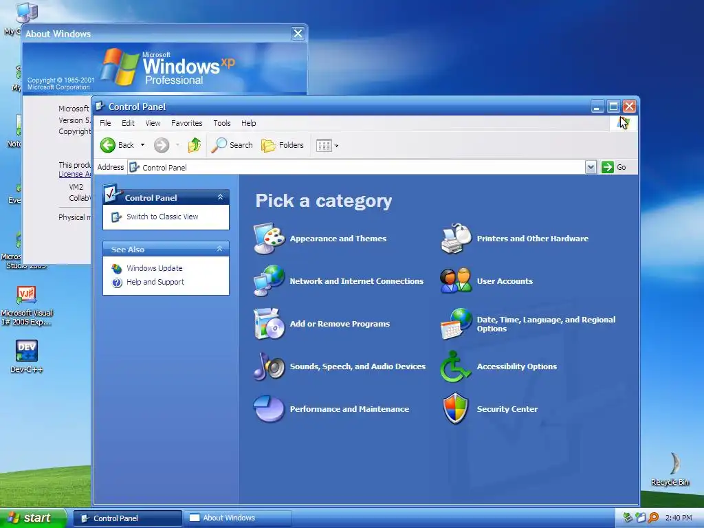Click the User Accounts text link
The image size is (704, 528).
click(x=505, y=281)
